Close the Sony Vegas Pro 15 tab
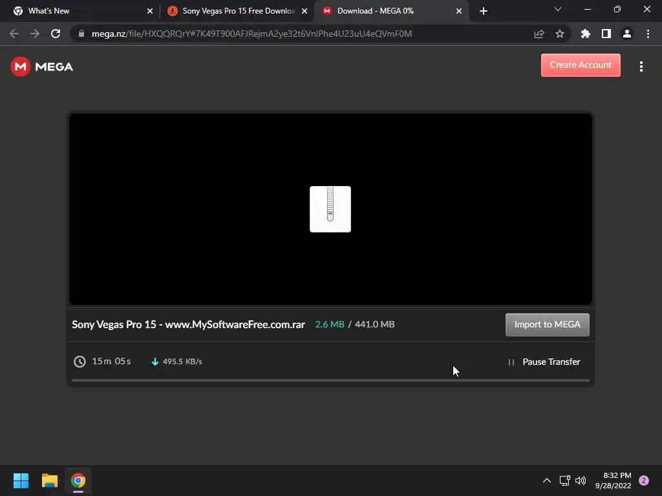Viewport: 662px width, 496px height. pyautogui.click(x=304, y=11)
